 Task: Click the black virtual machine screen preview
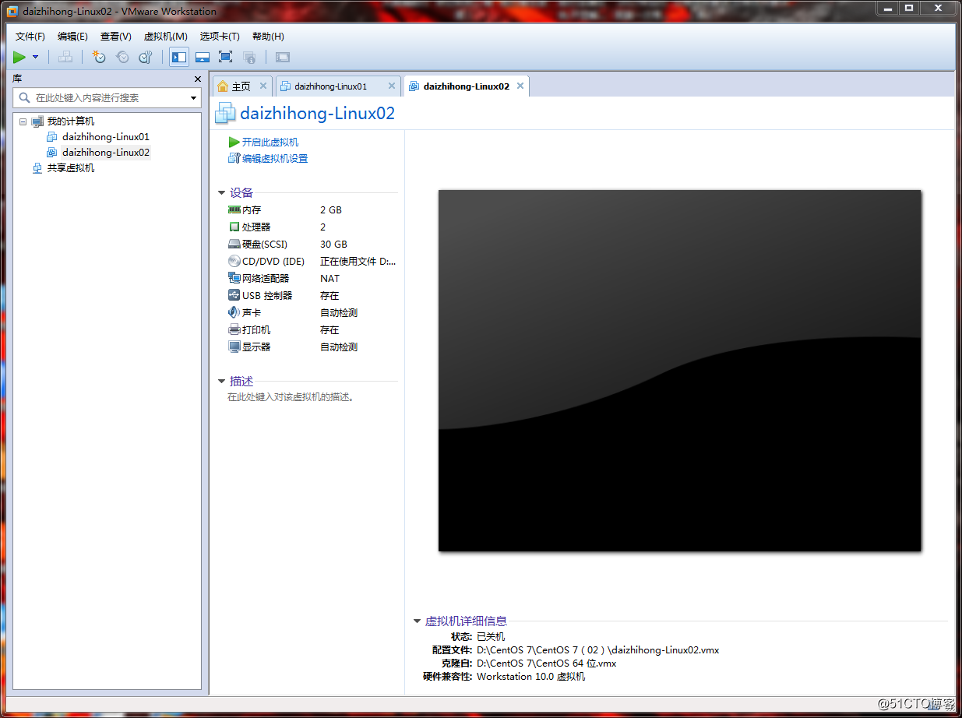click(x=679, y=371)
